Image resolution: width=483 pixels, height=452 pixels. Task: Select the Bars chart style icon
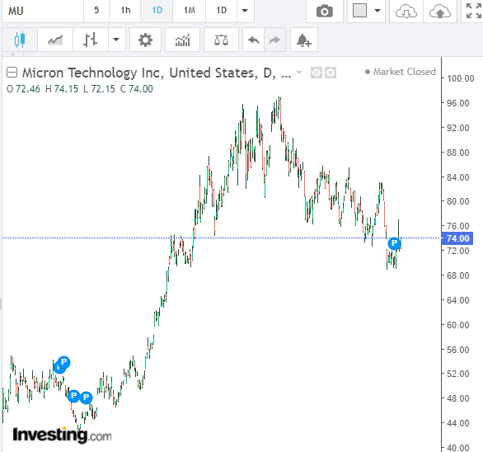tap(91, 40)
